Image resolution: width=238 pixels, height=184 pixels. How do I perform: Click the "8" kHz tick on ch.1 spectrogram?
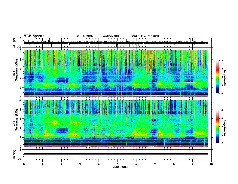pyautogui.click(x=21, y=60)
